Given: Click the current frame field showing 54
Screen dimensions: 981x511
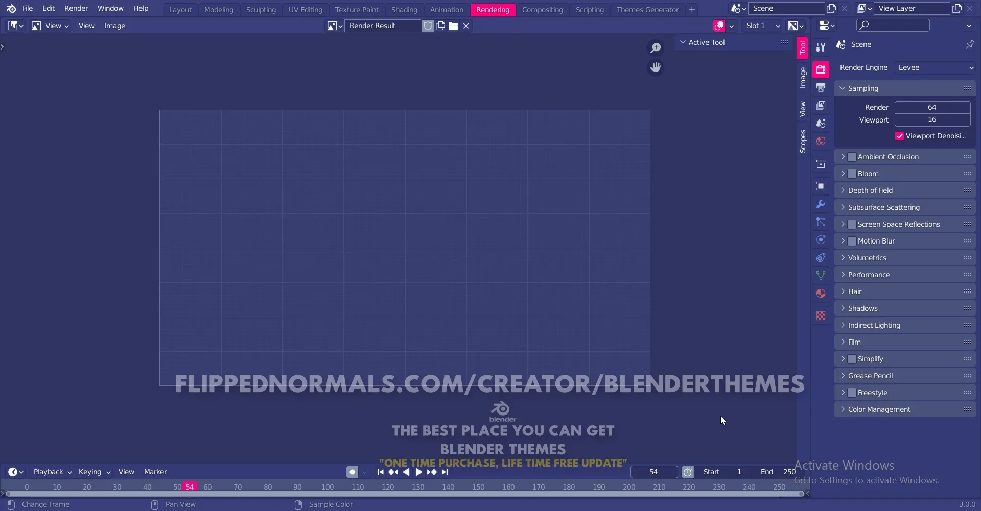Looking at the screenshot, I should tap(653, 472).
